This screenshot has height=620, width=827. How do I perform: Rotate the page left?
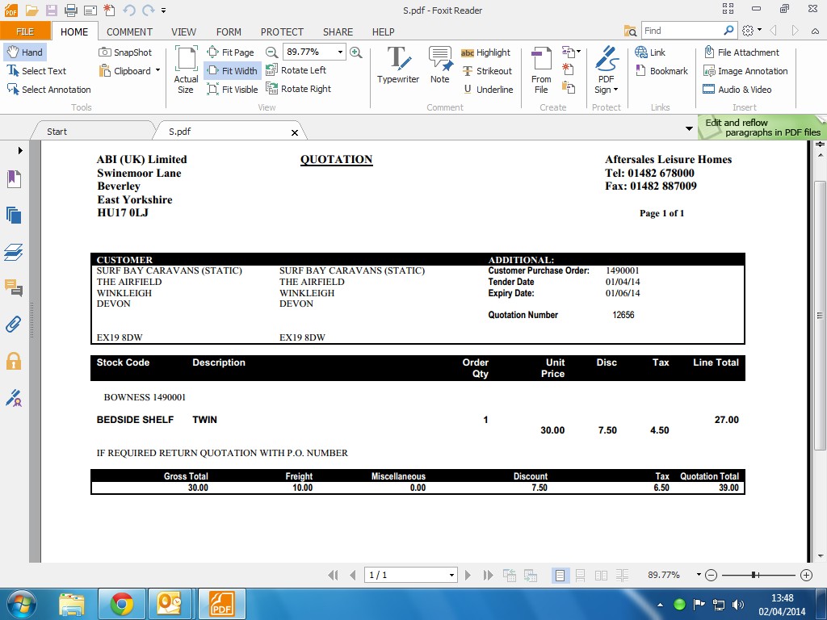tap(296, 70)
